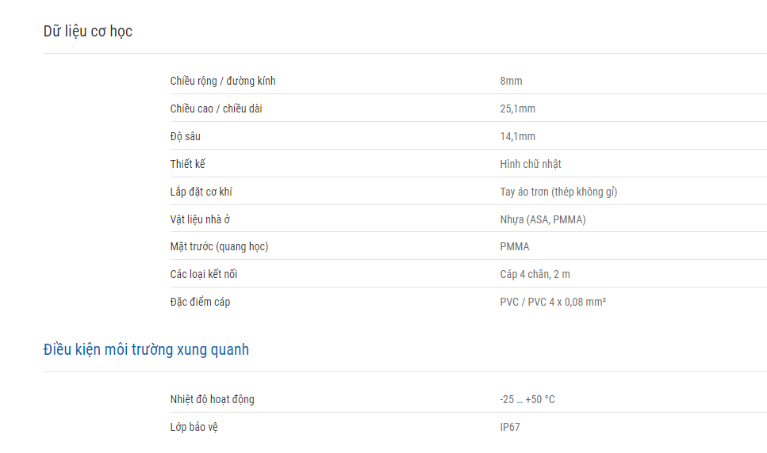Click the "14,1mm" depth value

pyautogui.click(x=517, y=137)
